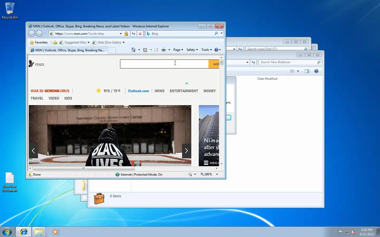380x237 pixels.
Task: Click the vertical scrollbar down arrow in IE
Action: pyautogui.click(x=221, y=164)
